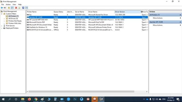Open the File menu

[3, 5]
